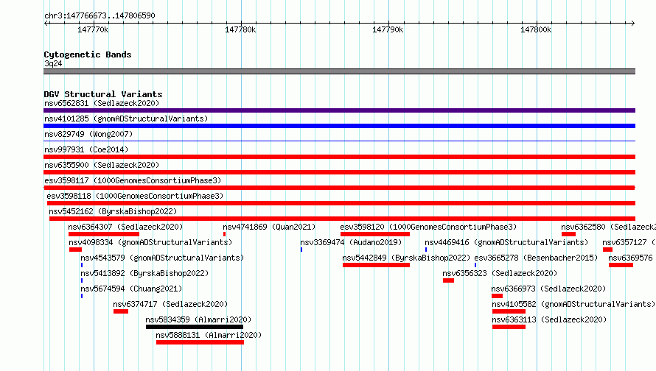Select the small blue mark under nsv3369474

(x=301, y=250)
